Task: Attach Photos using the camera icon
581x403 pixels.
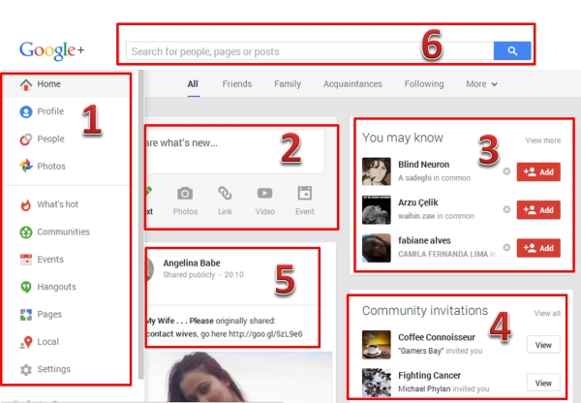Action: 185,193
